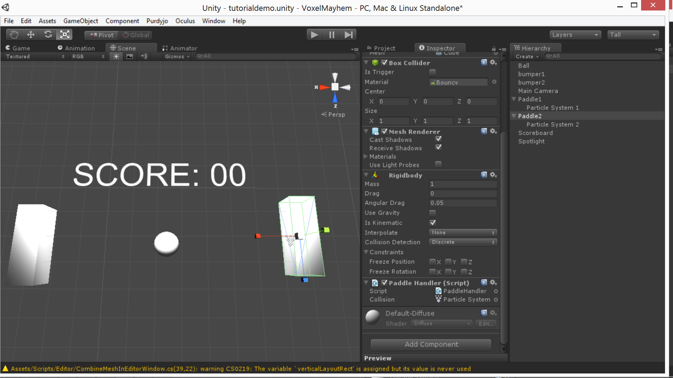Toggle the Rect Transform tool icon

pos(65,35)
